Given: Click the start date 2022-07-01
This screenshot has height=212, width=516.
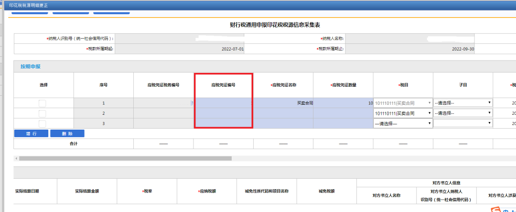Looking at the screenshot, I should (233, 49).
